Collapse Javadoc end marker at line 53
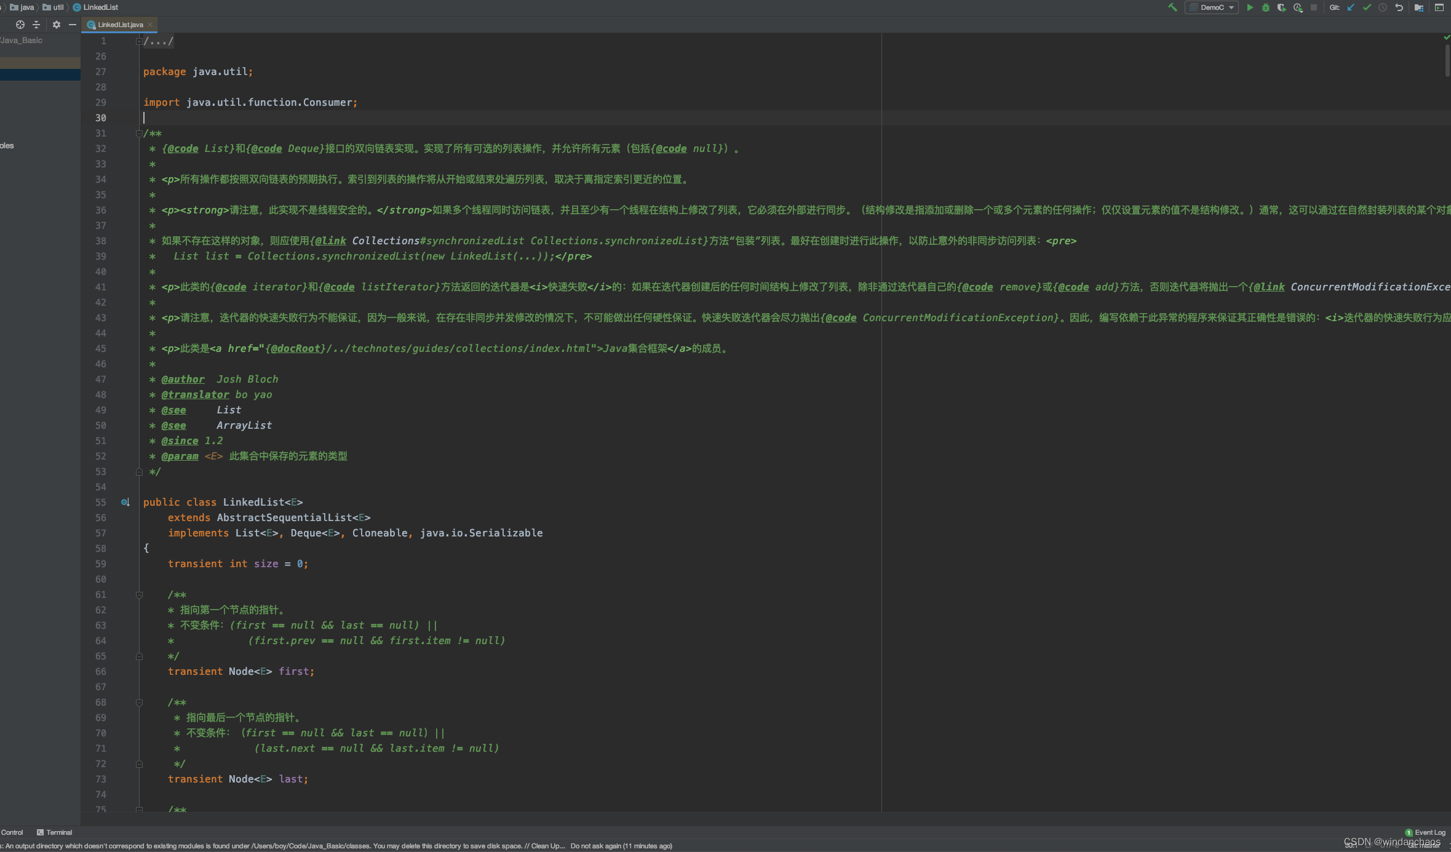Screen dimensions: 1451x852 (139, 472)
